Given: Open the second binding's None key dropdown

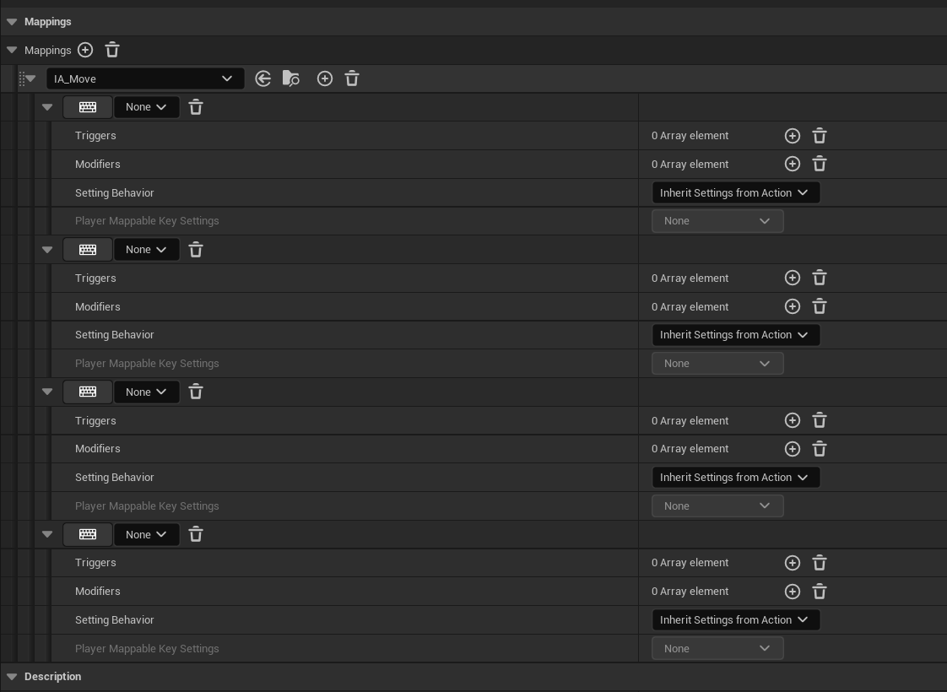Looking at the screenshot, I should click(x=147, y=250).
